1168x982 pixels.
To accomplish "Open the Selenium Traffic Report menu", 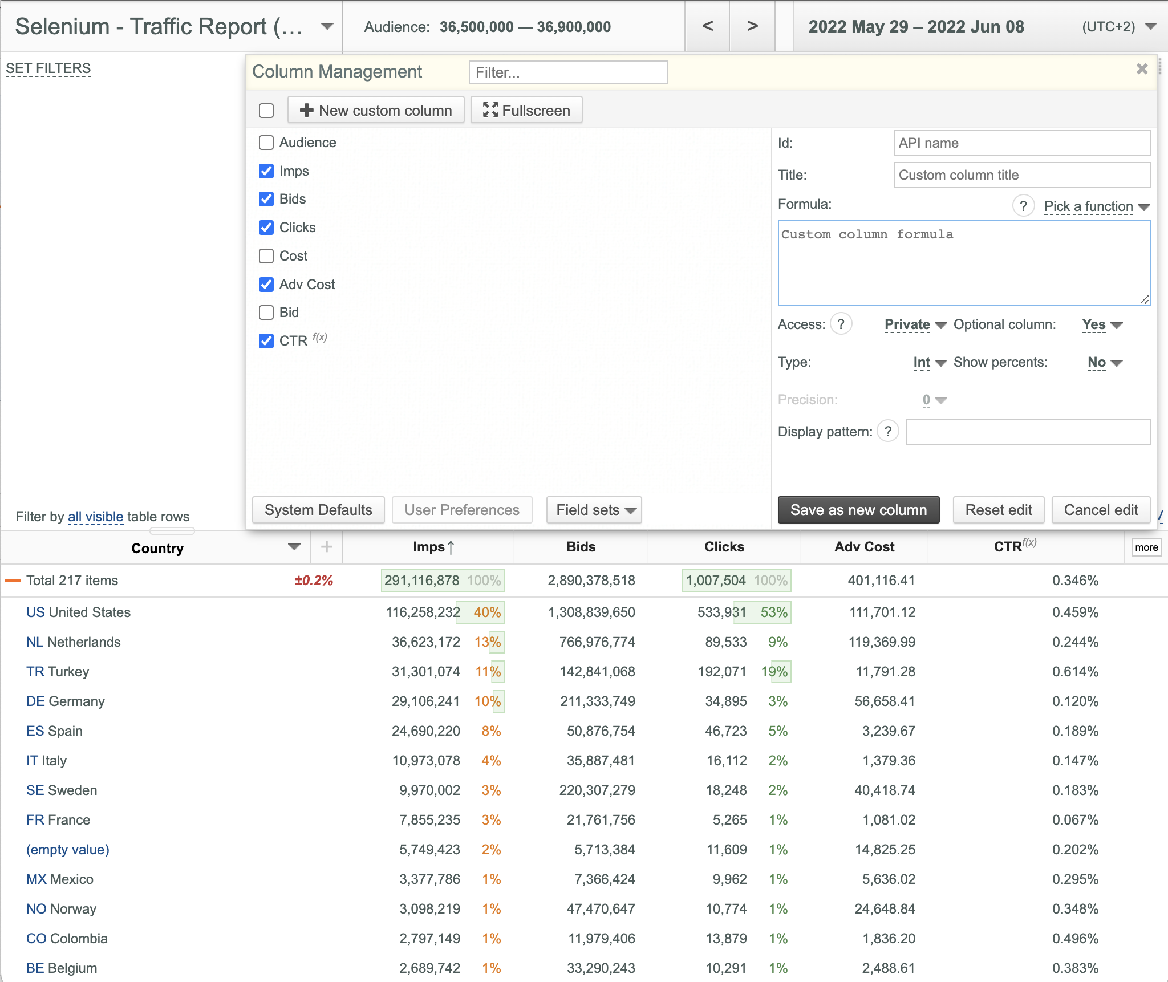I will click(x=327, y=26).
